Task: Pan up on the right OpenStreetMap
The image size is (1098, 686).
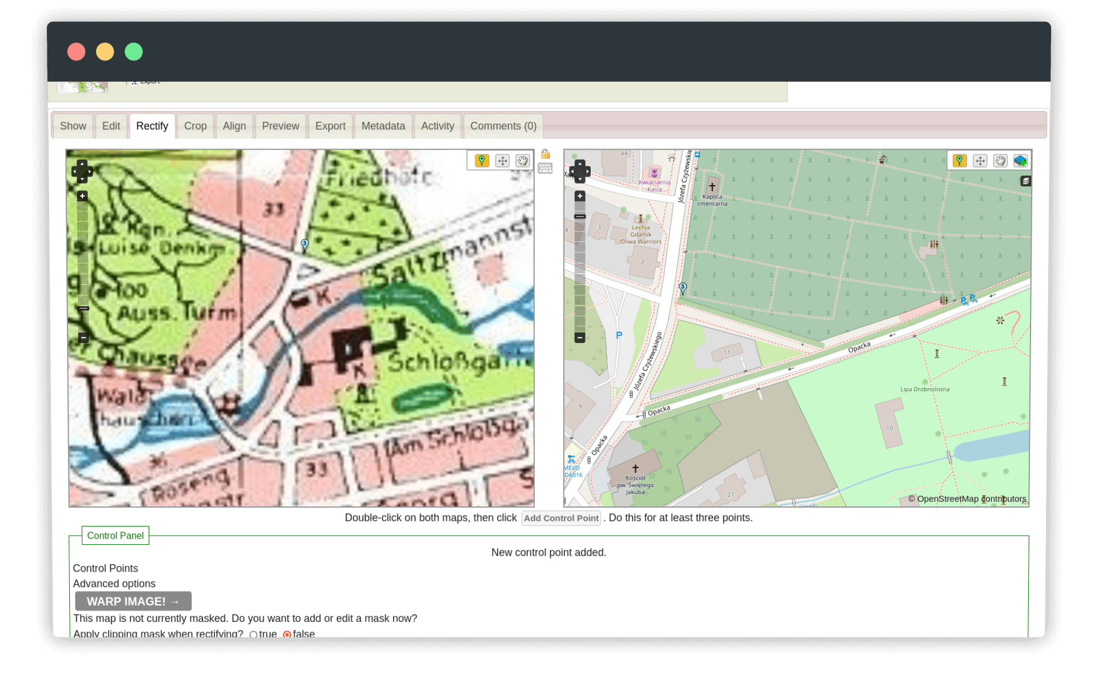Action: point(580,163)
